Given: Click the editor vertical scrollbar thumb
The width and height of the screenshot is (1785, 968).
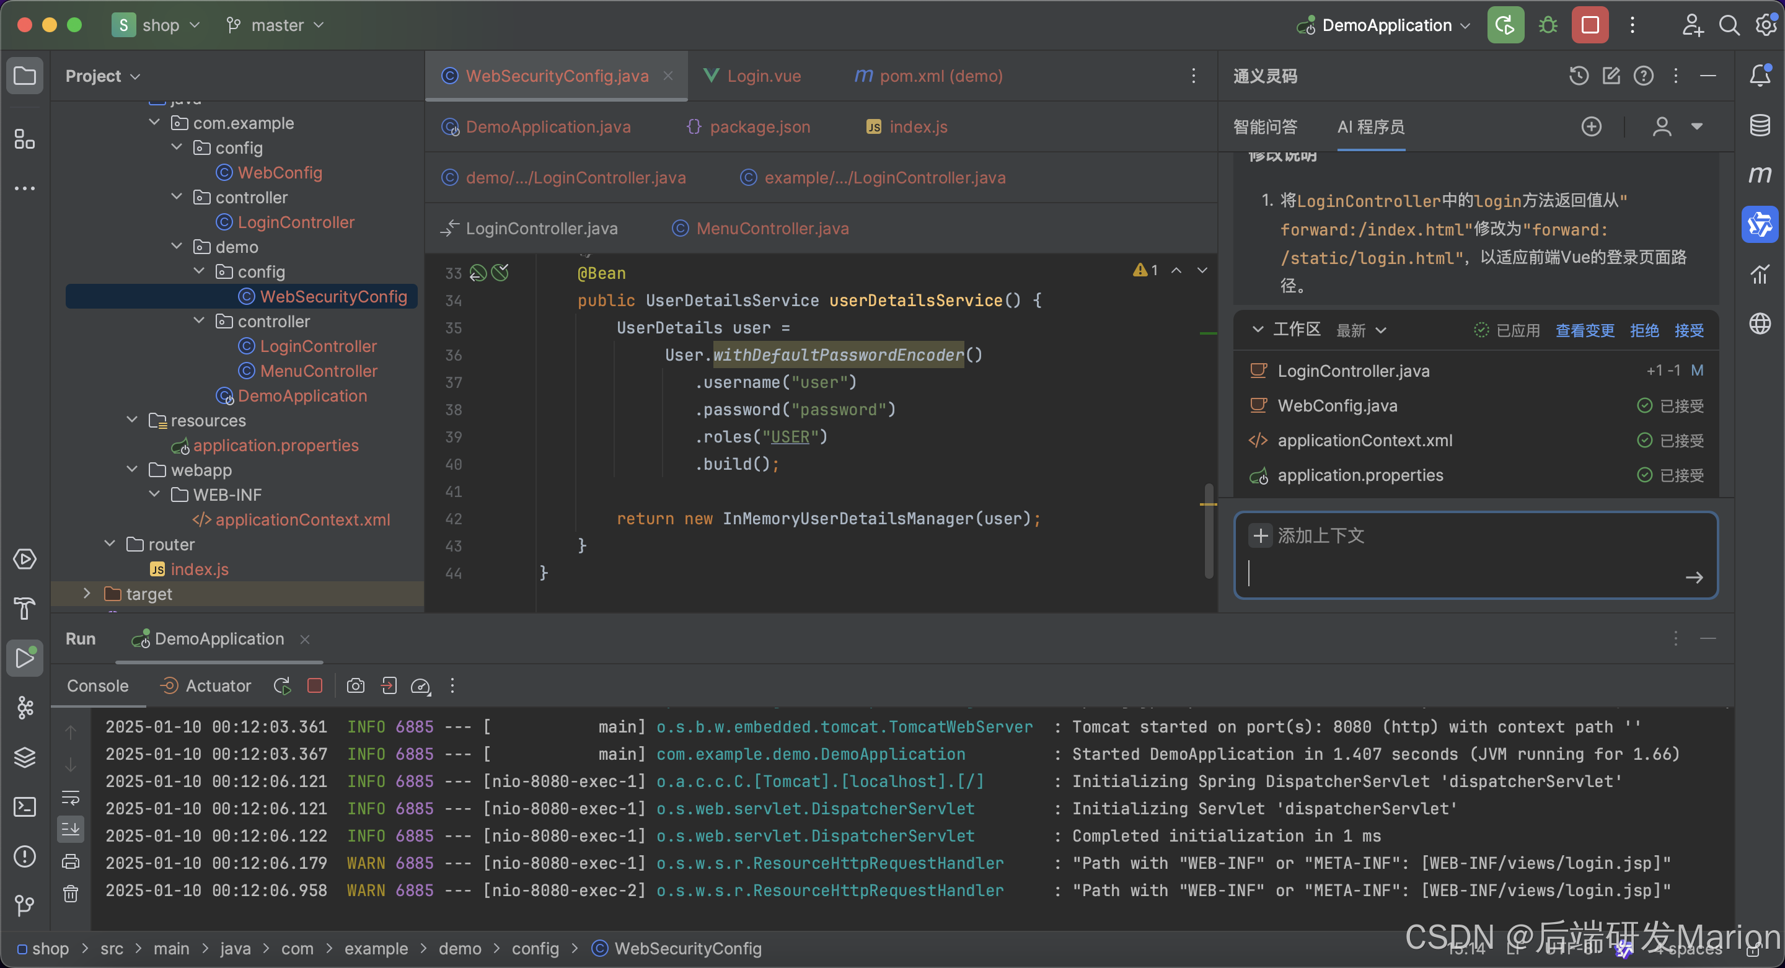Looking at the screenshot, I should tap(1209, 530).
